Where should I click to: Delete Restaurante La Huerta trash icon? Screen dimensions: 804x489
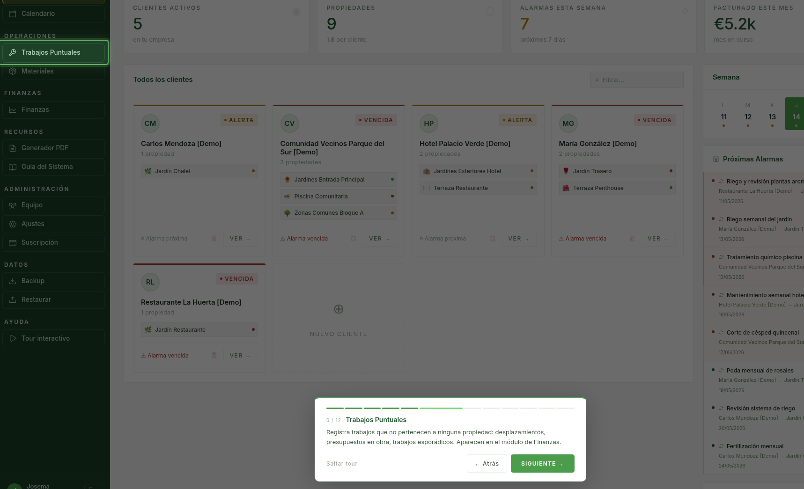coord(214,355)
